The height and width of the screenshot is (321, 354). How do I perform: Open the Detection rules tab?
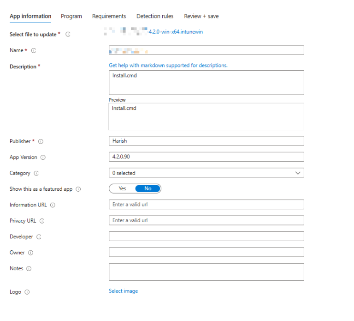tap(155, 16)
